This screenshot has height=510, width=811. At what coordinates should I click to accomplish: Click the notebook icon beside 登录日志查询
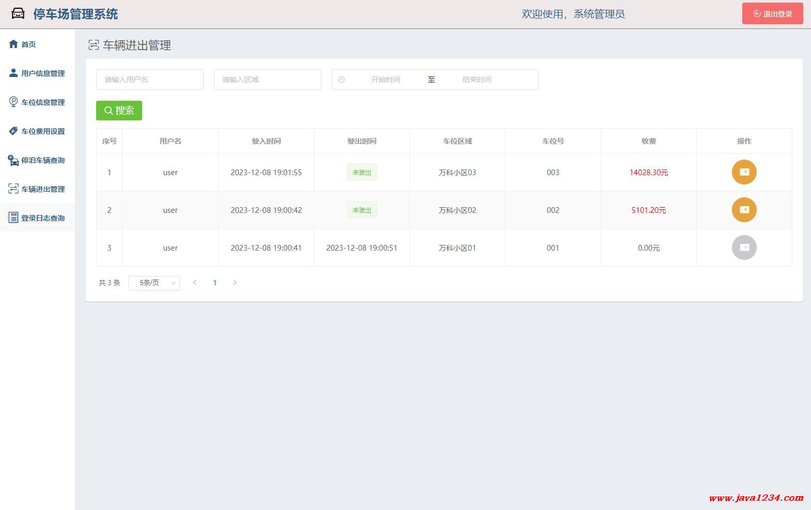[13, 218]
